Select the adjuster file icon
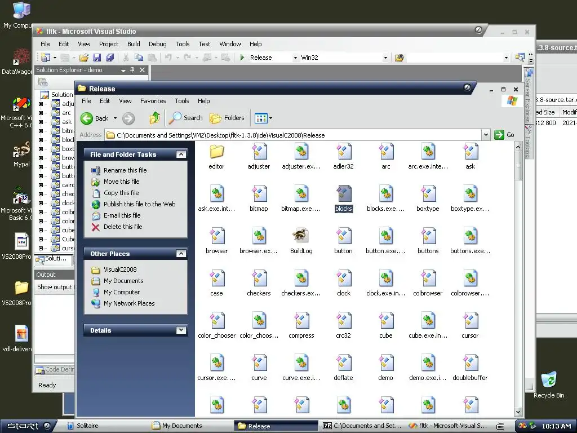This screenshot has width=577, height=433. coord(259,152)
